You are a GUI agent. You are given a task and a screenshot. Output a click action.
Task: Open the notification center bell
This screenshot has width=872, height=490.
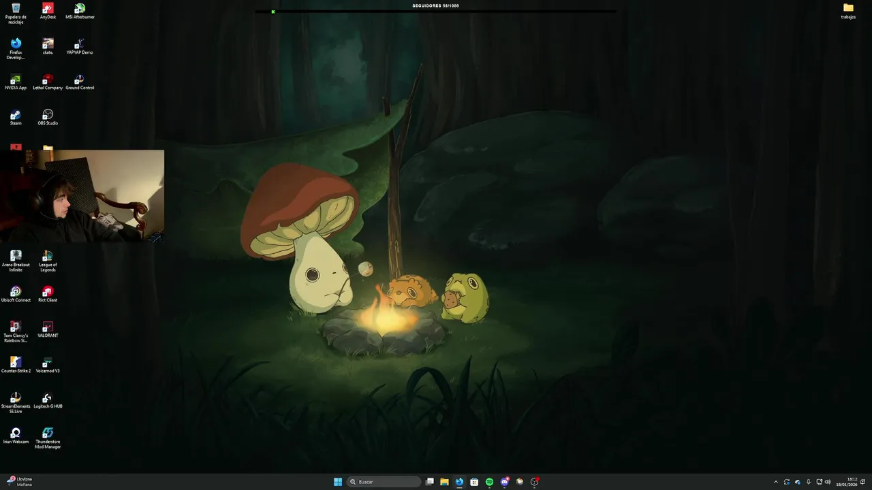tap(863, 482)
